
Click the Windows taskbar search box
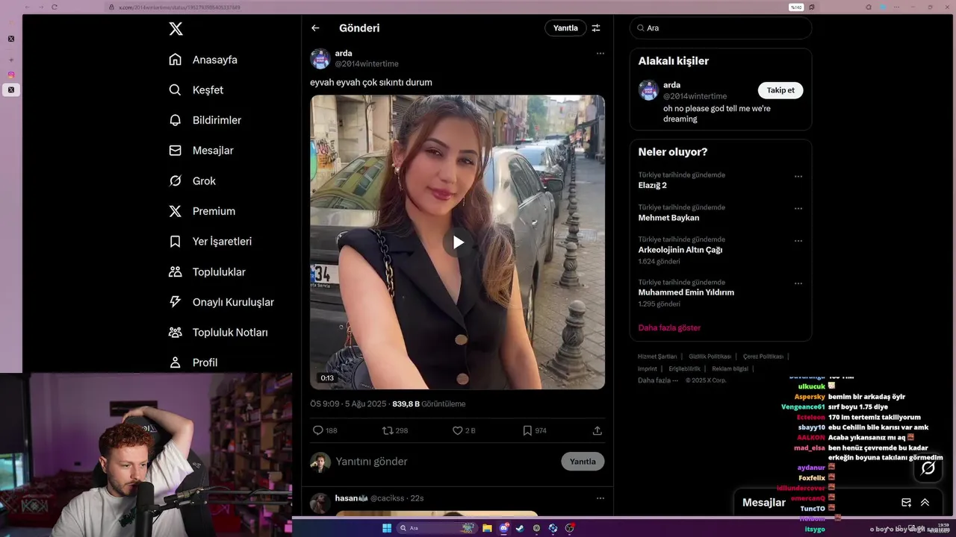pyautogui.click(x=437, y=528)
